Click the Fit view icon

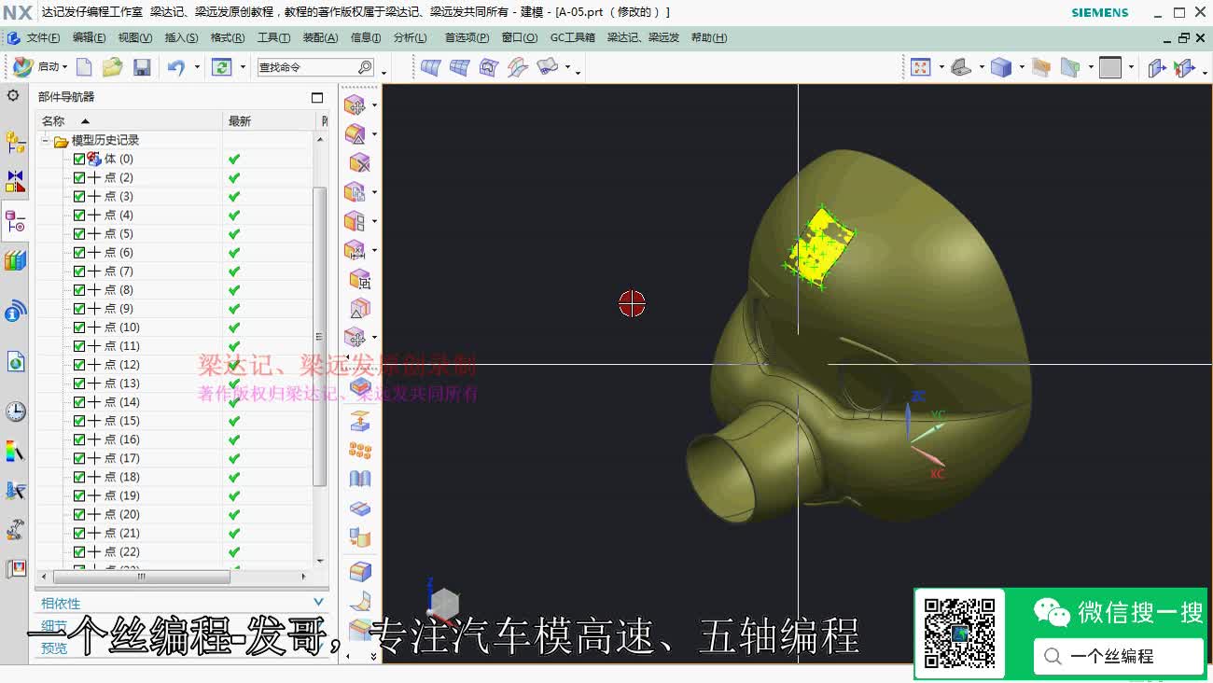(921, 67)
